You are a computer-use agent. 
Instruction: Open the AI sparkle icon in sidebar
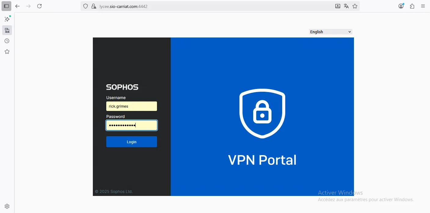(7, 19)
